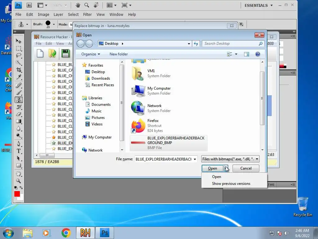
Task: Click the Search Desktop field
Action: 233,44
